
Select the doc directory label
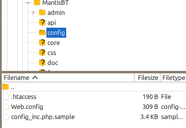click(53, 63)
